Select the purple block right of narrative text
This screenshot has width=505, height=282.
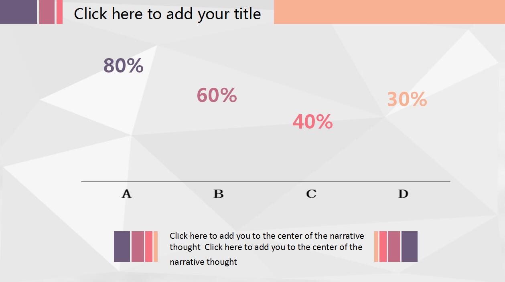(410, 246)
